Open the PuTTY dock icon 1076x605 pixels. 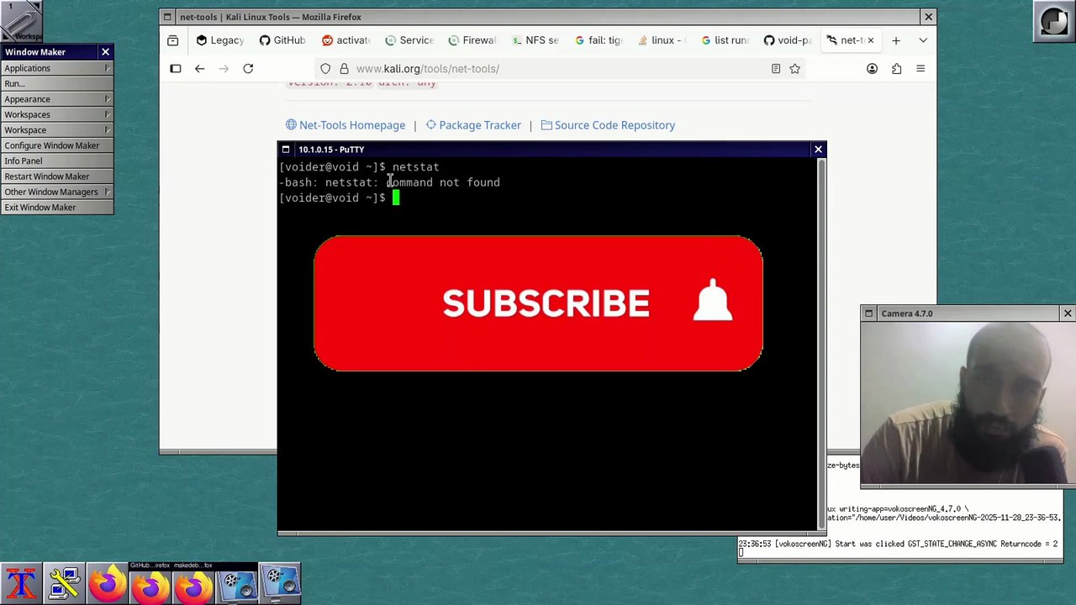point(65,583)
